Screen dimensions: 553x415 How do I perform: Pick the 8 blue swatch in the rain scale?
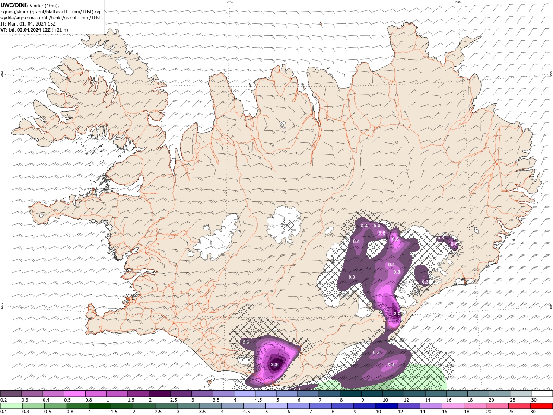[x=343, y=406]
